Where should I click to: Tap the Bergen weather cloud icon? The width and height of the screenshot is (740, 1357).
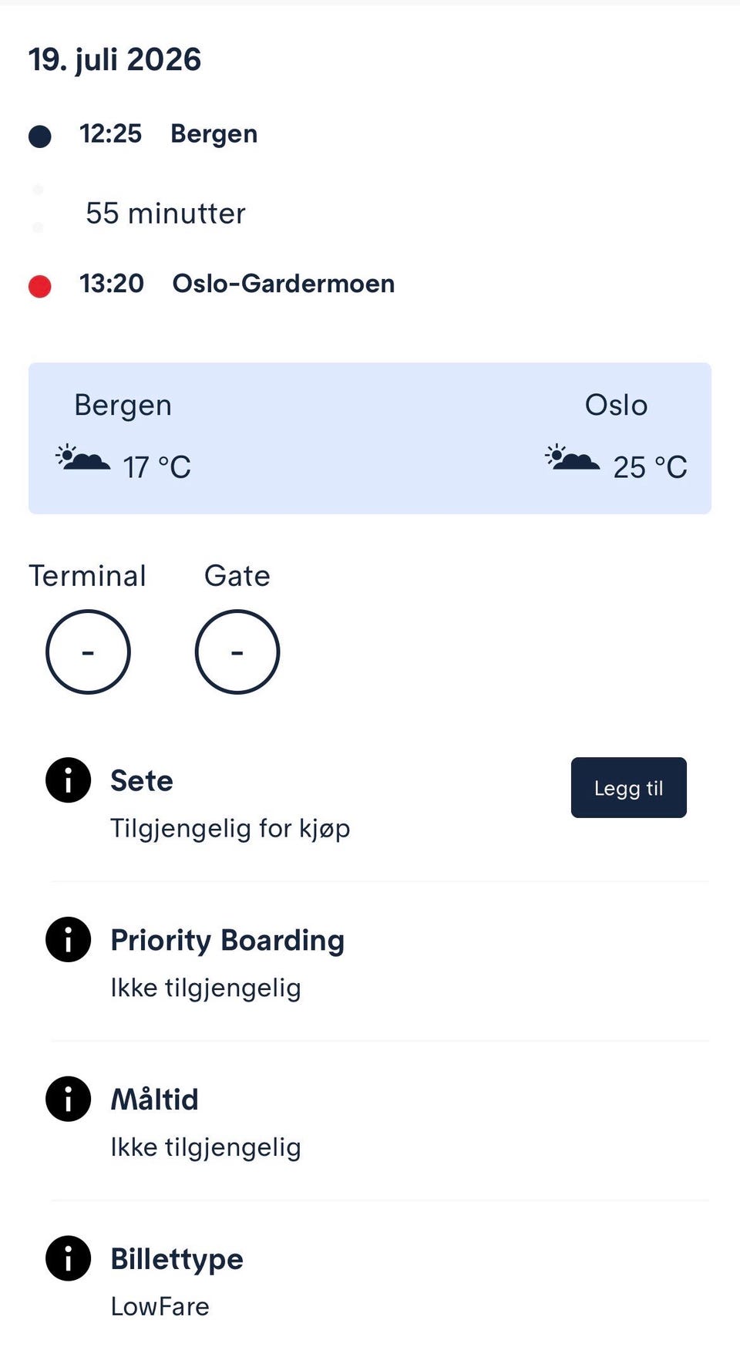[83, 458]
